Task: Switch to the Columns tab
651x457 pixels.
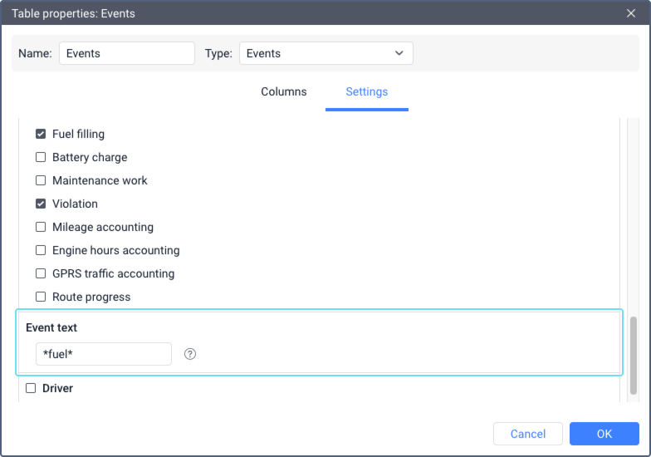Action: point(284,91)
